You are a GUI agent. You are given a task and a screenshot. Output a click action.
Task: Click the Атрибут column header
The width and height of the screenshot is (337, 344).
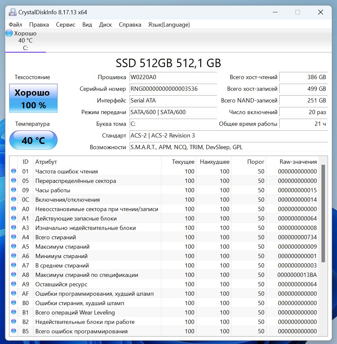[97, 162]
